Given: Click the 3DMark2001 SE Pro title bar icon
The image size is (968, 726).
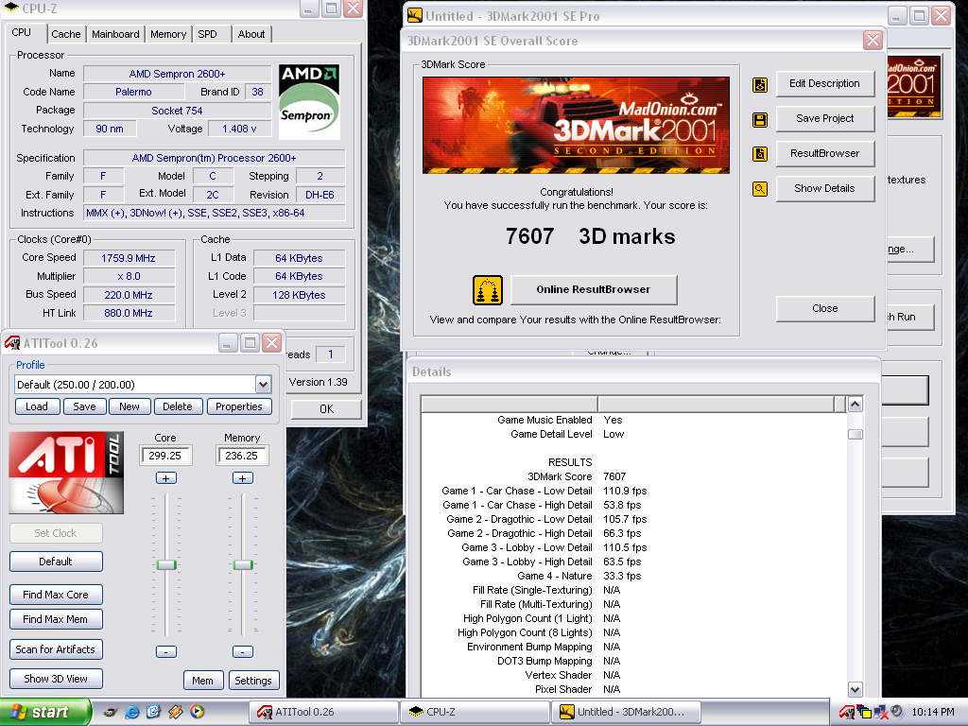Looking at the screenshot, I should 416,15.
